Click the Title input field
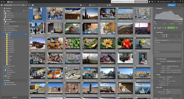This screenshot has height=99, width=184. (x=168, y=40)
